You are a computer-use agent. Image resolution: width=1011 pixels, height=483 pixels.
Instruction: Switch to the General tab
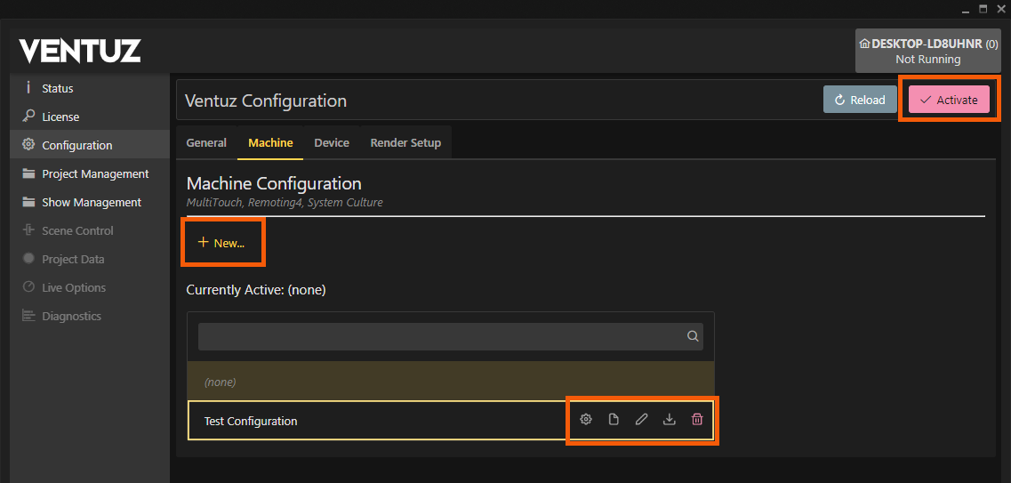(206, 143)
